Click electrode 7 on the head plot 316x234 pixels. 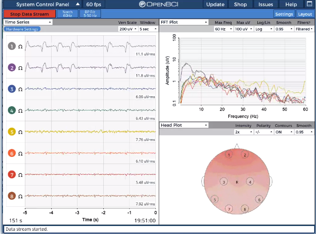coord(229,209)
